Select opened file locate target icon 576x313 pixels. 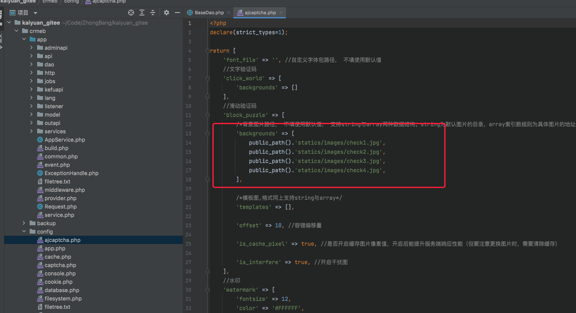[131, 13]
